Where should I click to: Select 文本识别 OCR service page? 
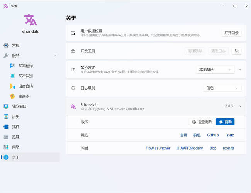(25, 76)
